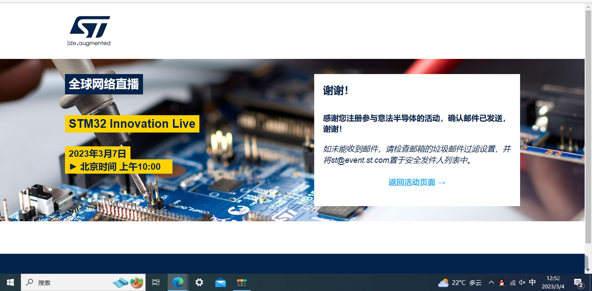Image resolution: width=592 pixels, height=291 pixels.
Task: Click the ST life.augmented logo
Action: (90, 31)
